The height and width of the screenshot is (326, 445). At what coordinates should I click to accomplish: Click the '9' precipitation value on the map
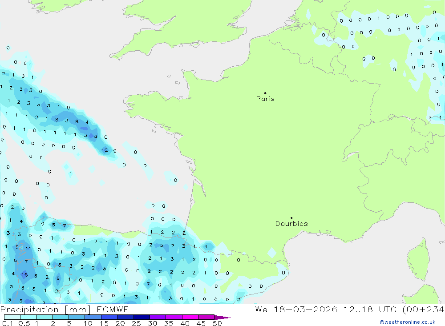click(58, 278)
